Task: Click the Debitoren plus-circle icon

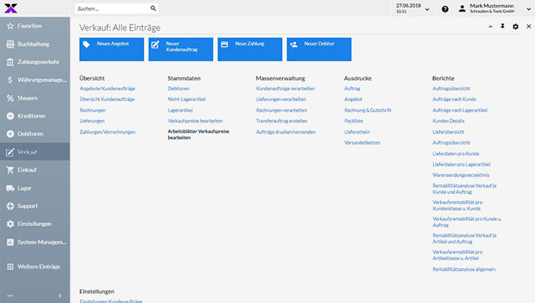Action: point(10,134)
